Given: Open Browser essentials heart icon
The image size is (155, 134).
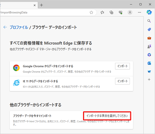Looking at the screenshot, I should [x=121, y=12].
